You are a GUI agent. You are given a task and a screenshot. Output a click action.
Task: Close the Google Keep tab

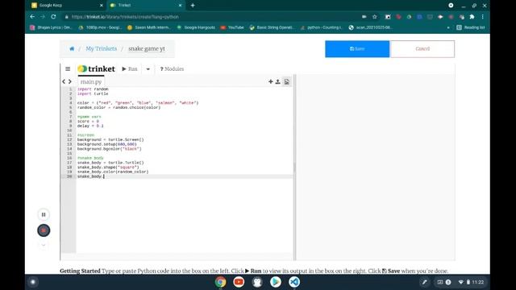pos(102,6)
